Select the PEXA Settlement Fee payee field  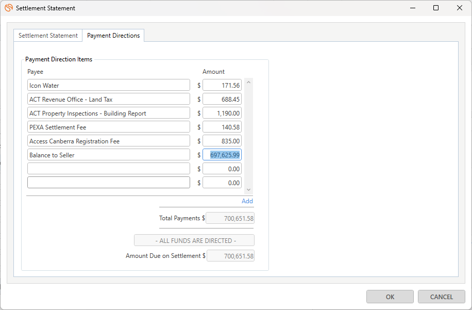(x=109, y=127)
